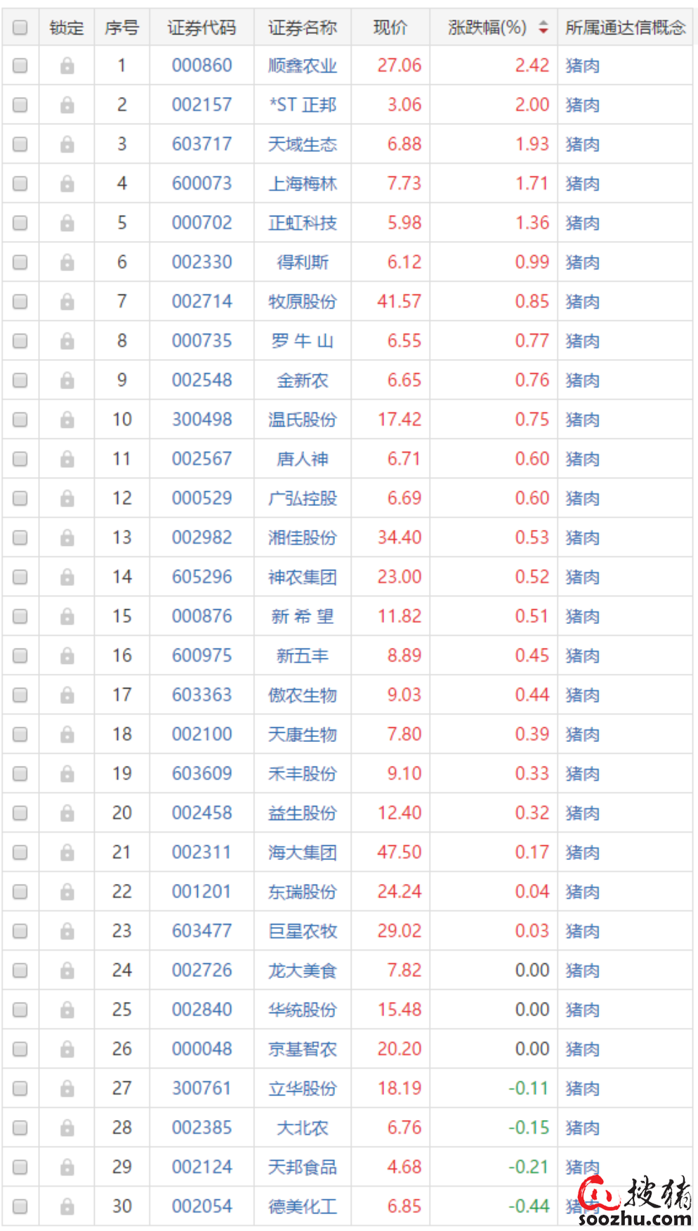Lock the 唐人神 row
The height and width of the screenshot is (1231, 698).
click(67, 460)
